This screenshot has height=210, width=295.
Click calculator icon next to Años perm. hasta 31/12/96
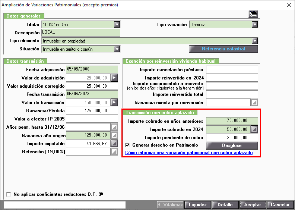114,127
